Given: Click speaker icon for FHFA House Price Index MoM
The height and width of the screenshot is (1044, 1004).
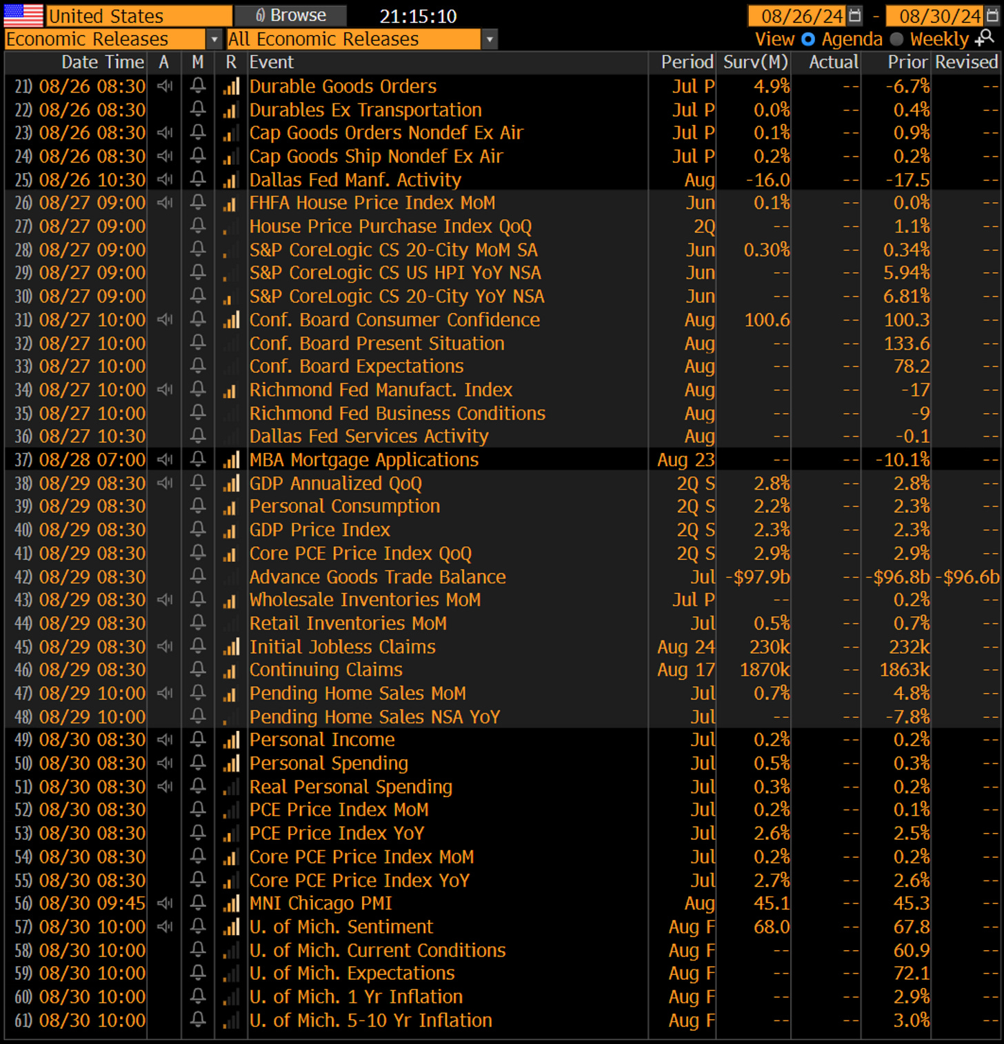Looking at the screenshot, I should tap(164, 203).
